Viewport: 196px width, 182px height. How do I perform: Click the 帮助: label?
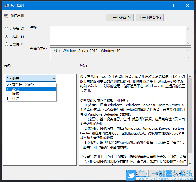(83, 66)
